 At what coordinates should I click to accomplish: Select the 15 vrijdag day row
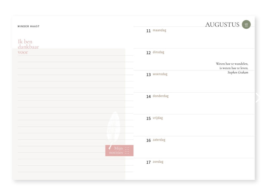point(194,125)
